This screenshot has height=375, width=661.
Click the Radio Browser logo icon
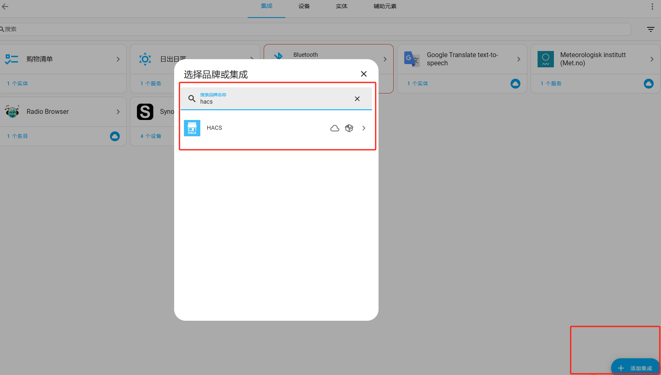coord(12,111)
